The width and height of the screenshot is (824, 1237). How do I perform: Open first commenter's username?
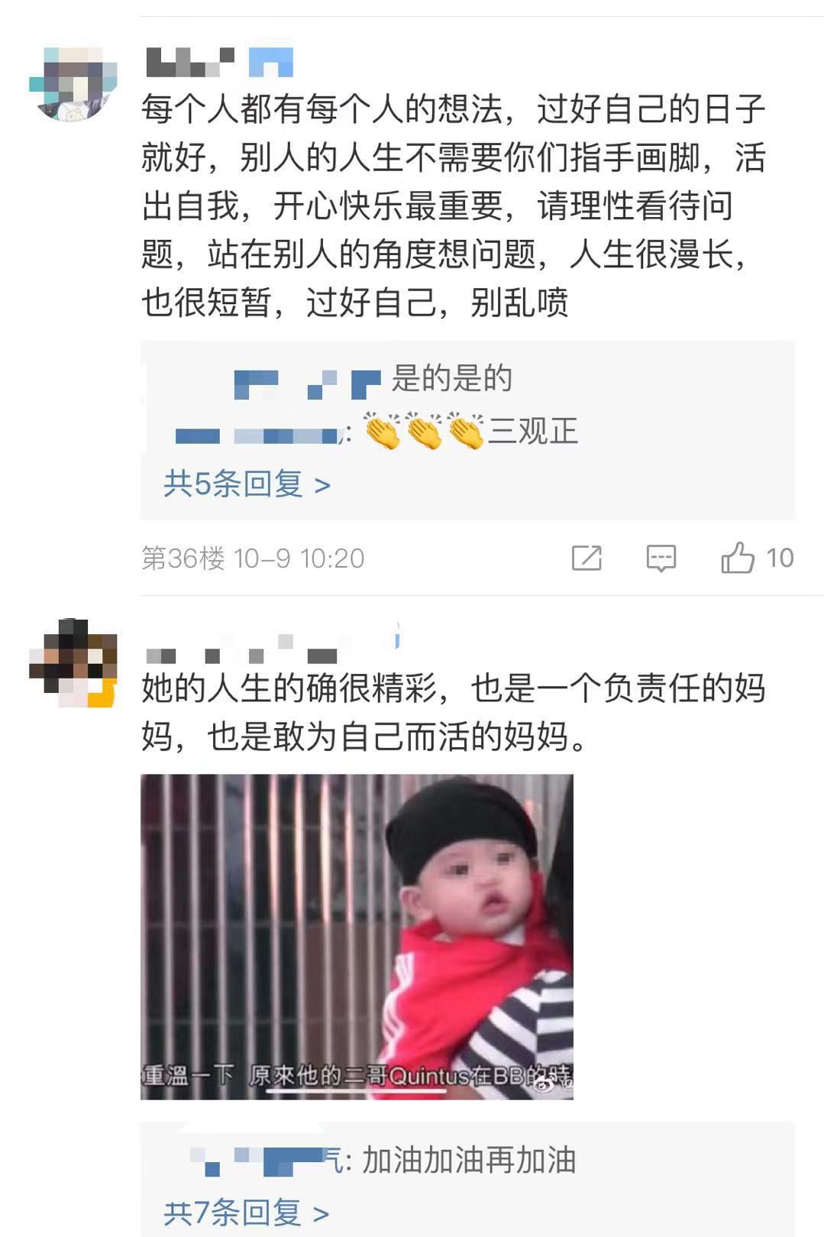pyautogui.click(x=189, y=62)
